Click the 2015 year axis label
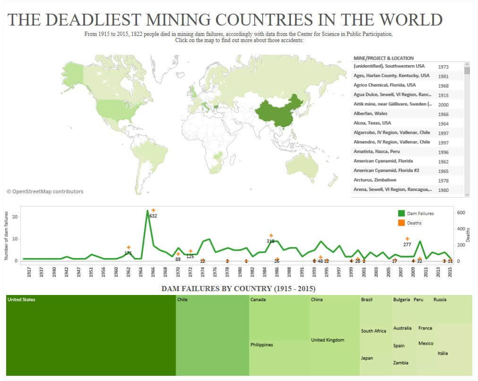This screenshot has width=478, height=381. pyautogui.click(x=450, y=272)
